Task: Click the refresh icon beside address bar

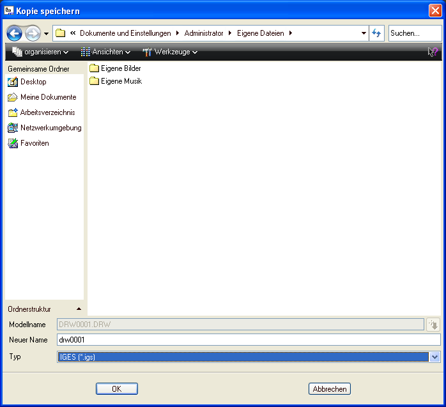Action: 377,33
